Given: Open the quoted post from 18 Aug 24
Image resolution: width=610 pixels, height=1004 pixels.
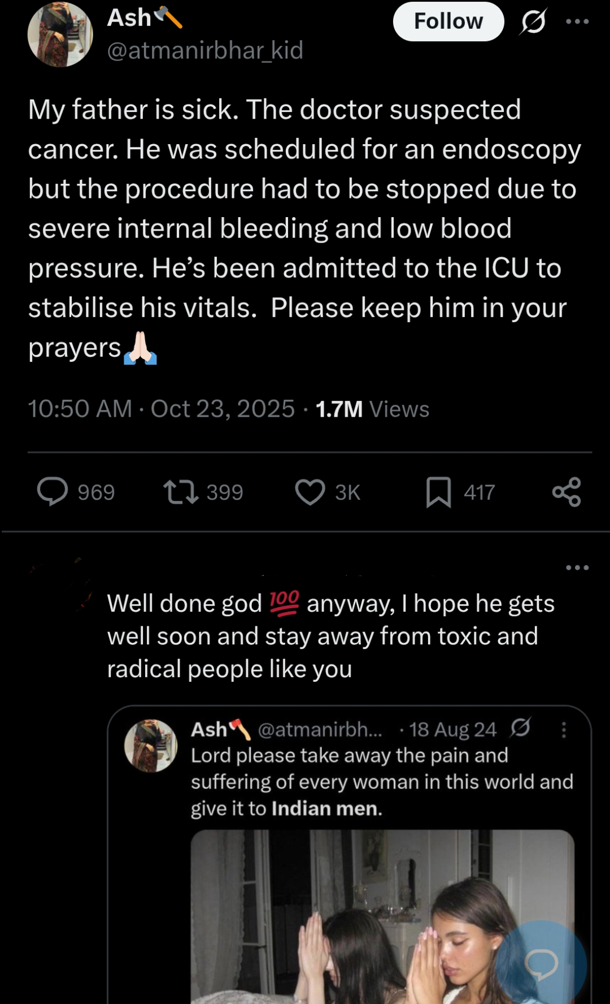Looking at the screenshot, I should (x=382, y=782).
